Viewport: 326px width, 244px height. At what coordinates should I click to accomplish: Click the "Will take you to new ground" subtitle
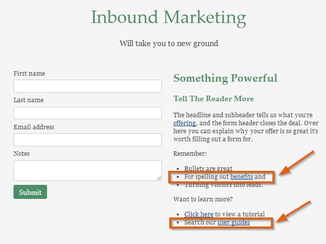(x=169, y=44)
